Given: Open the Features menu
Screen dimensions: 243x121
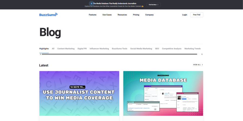Looking at the screenshot, I should click(93, 15).
